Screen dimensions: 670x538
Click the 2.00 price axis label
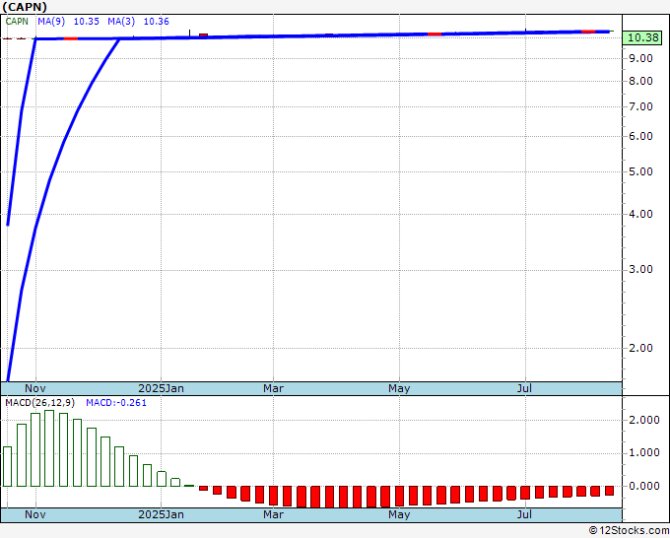click(x=641, y=348)
